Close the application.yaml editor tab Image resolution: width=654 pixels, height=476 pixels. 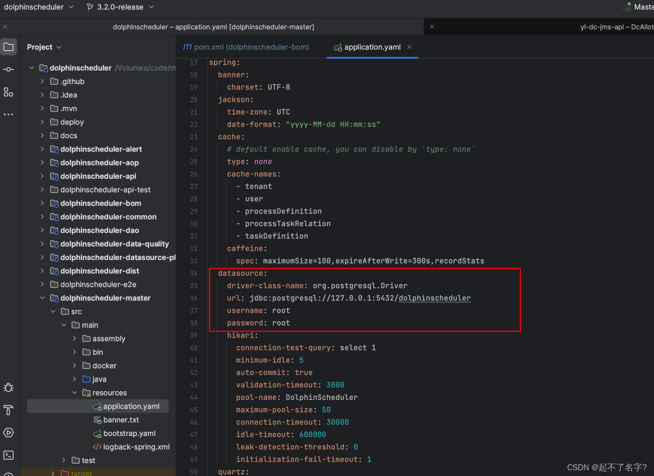coord(409,47)
